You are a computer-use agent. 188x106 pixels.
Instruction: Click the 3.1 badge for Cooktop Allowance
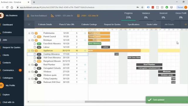pos(39,54)
